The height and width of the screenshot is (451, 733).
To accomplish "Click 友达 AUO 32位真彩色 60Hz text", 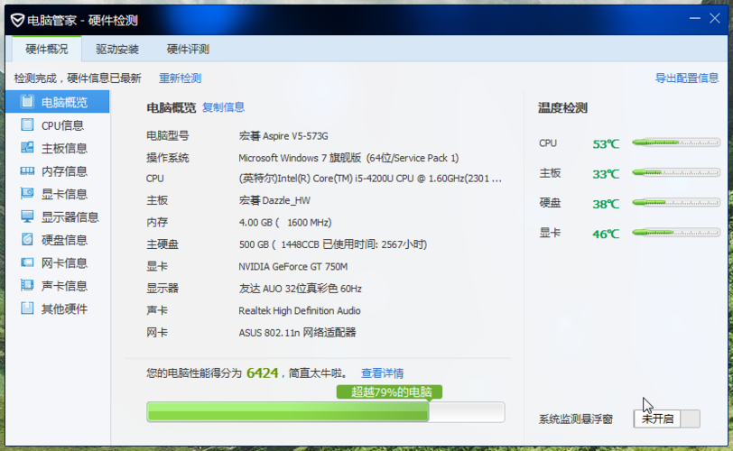I will pos(300,289).
